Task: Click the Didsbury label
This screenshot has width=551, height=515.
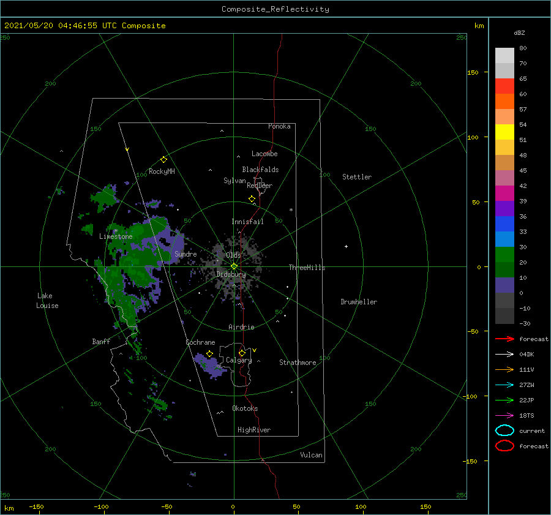Action: 231,274
